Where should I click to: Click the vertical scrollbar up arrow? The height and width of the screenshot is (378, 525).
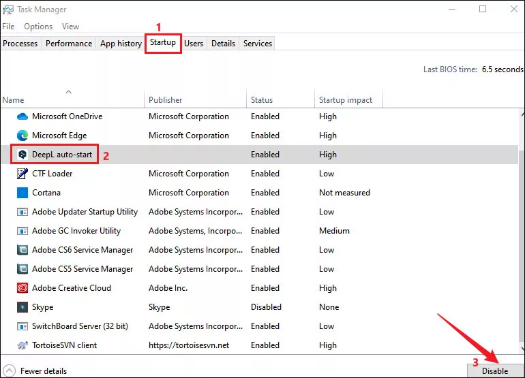(x=523, y=114)
